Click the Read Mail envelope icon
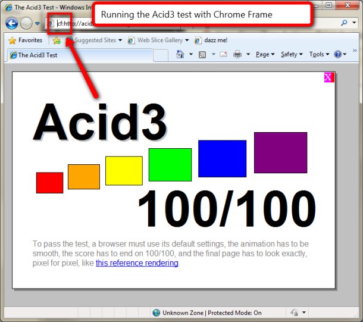The height and width of the screenshot is (322, 363). tap(224, 55)
